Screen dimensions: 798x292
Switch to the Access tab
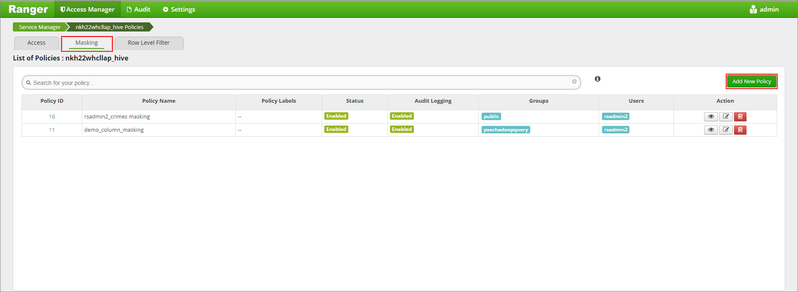[37, 43]
